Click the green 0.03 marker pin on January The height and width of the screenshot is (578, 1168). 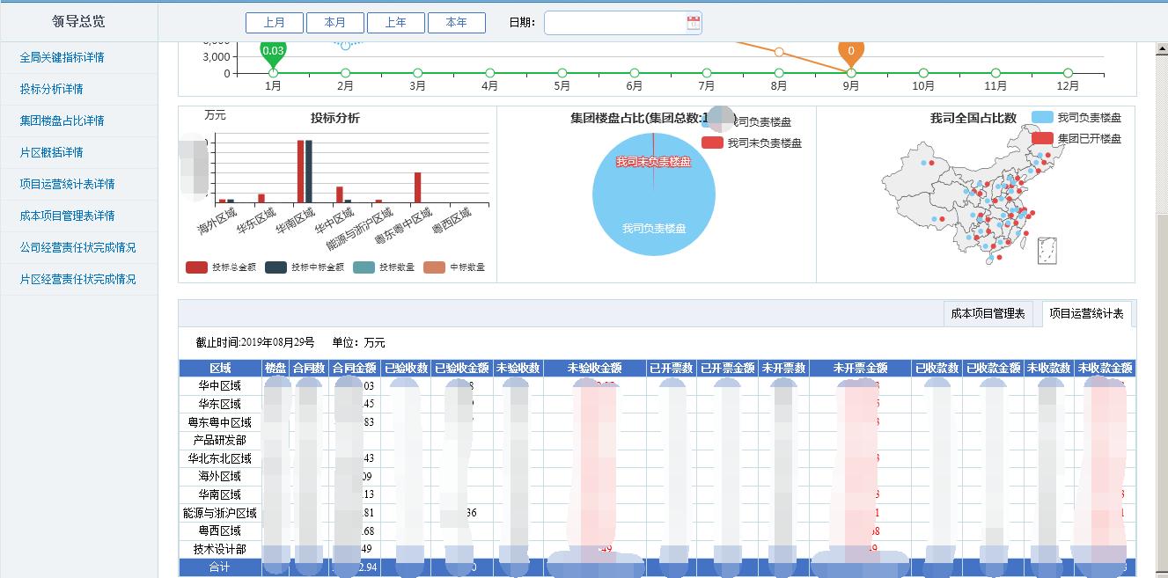[273, 52]
